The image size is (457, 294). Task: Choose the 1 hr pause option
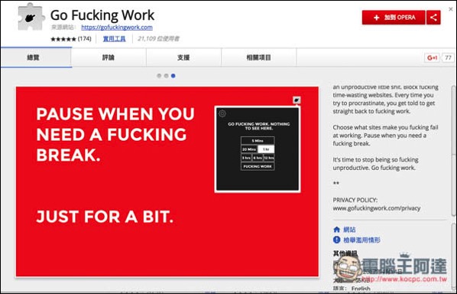(x=266, y=149)
